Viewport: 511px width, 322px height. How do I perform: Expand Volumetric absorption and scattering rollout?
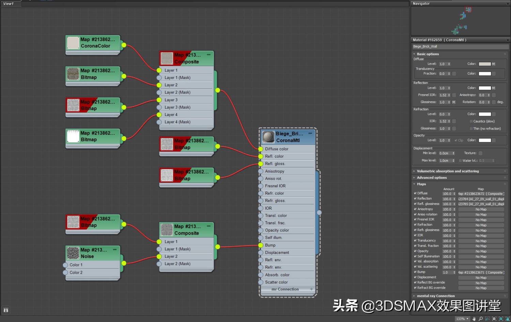(x=448, y=171)
